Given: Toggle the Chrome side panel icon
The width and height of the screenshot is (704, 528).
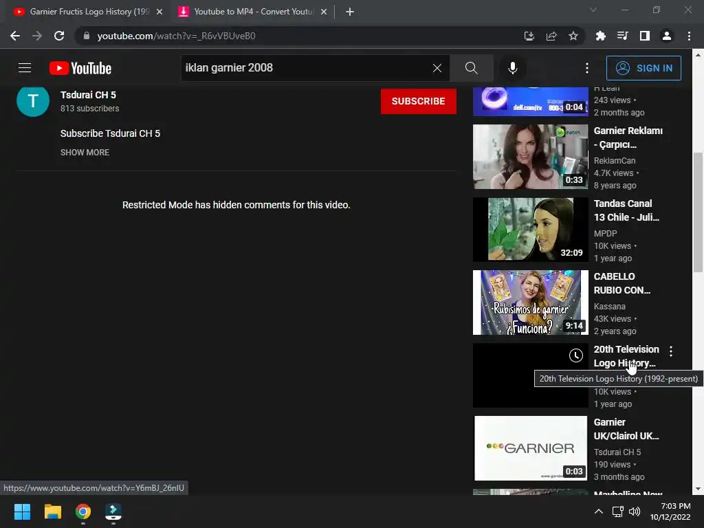Looking at the screenshot, I should tap(644, 36).
